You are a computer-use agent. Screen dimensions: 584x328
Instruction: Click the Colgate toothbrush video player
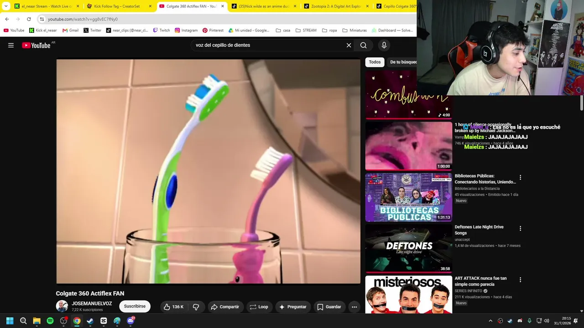(x=208, y=171)
